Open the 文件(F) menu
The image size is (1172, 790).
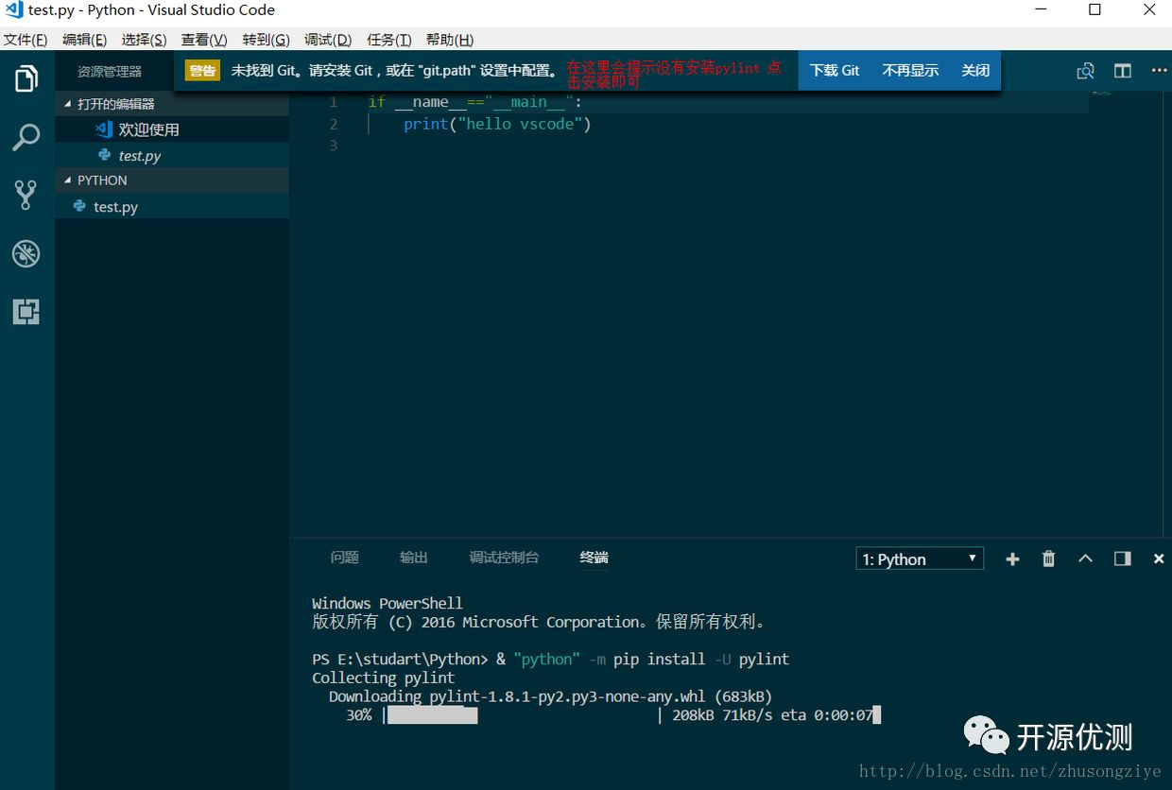coord(26,40)
